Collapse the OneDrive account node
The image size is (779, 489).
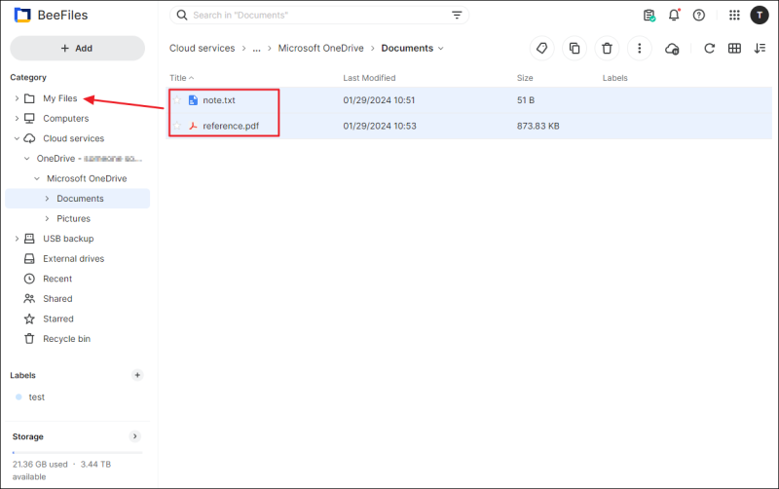tap(27, 159)
